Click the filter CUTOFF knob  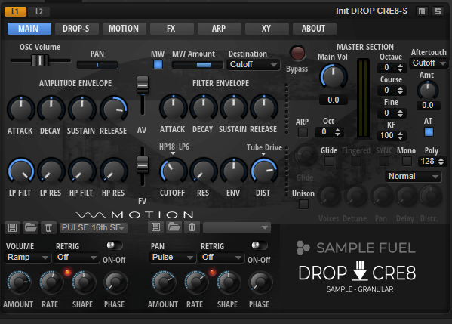(x=174, y=171)
